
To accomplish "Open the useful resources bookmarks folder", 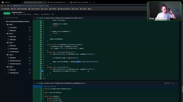I will click(x=34, y=9).
